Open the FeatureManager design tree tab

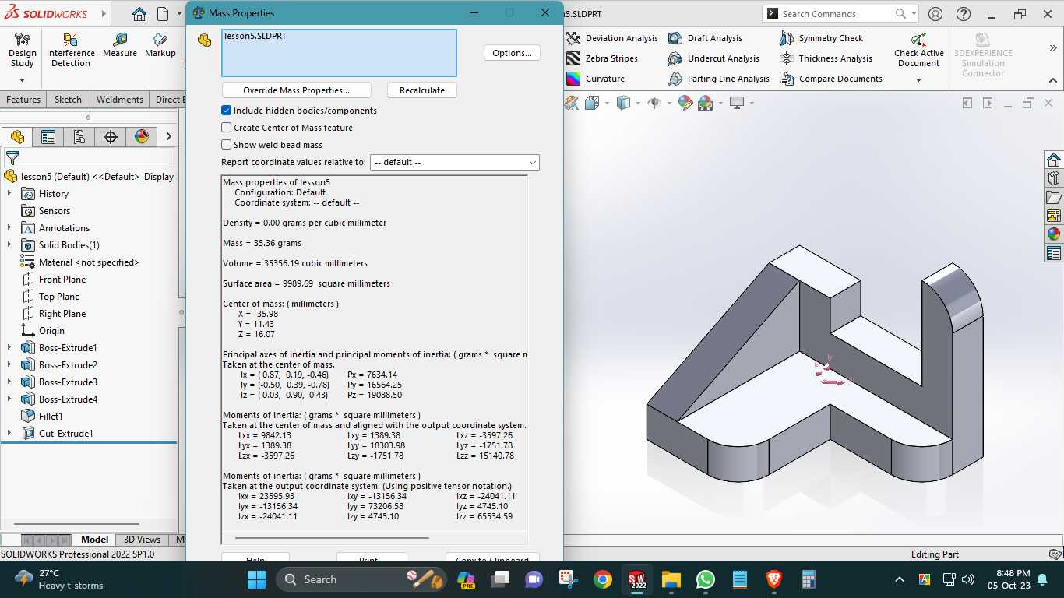click(x=17, y=137)
